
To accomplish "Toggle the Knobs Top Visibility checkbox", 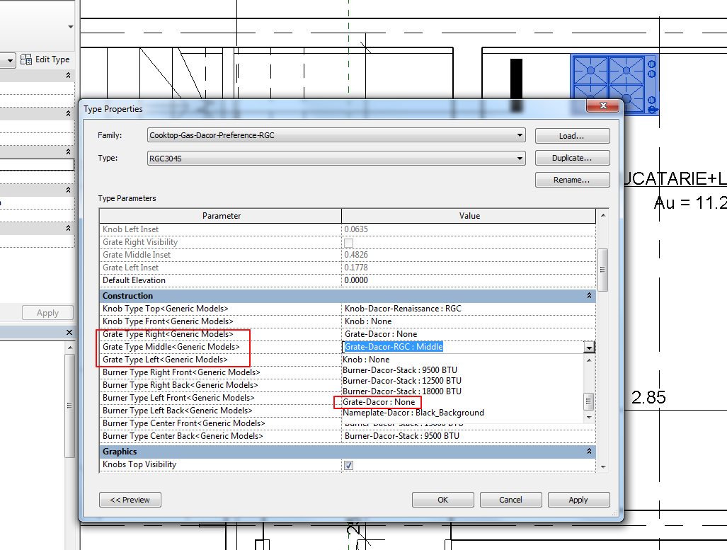I will pyautogui.click(x=349, y=465).
